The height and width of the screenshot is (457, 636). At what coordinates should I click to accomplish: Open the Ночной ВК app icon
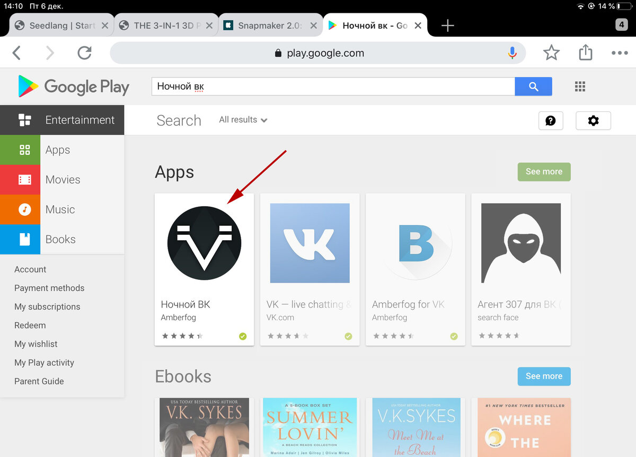(x=204, y=243)
